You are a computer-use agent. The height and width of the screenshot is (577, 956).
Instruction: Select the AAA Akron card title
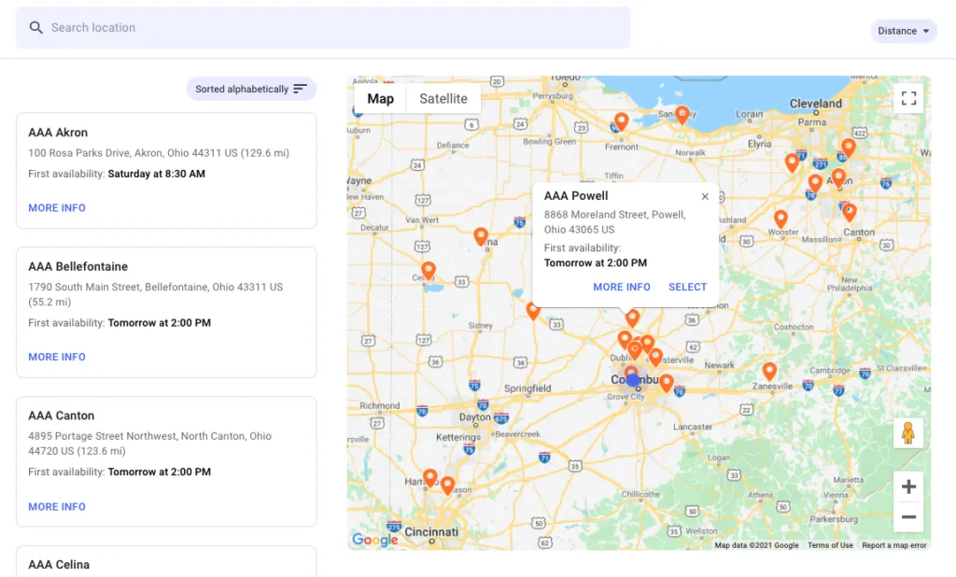(x=58, y=133)
